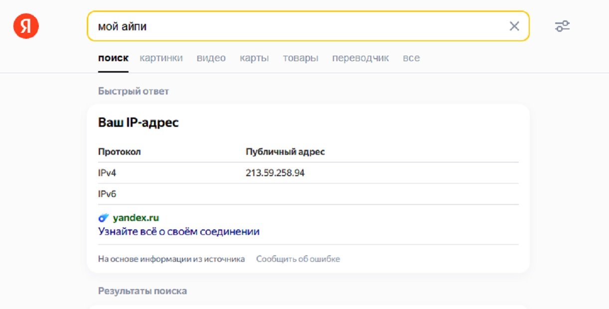Open the «переводчик» tab
This screenshot has width=609, height=309.
tap(360, 58)
